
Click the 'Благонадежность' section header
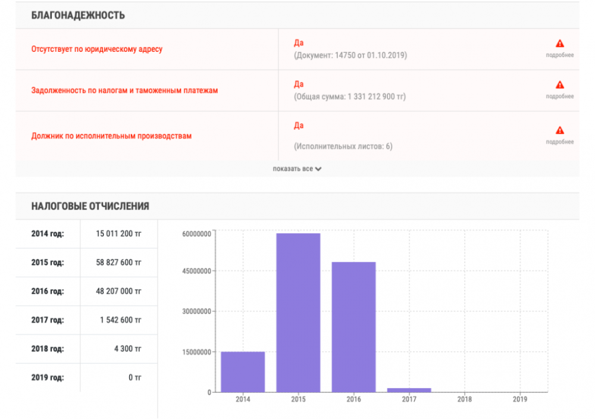pyautogui.click(x=78, y=15)
